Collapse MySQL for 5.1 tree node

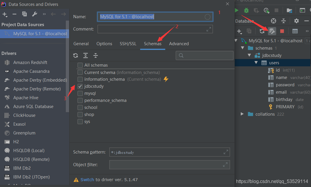pyautogui.click(x=236, y=41)
